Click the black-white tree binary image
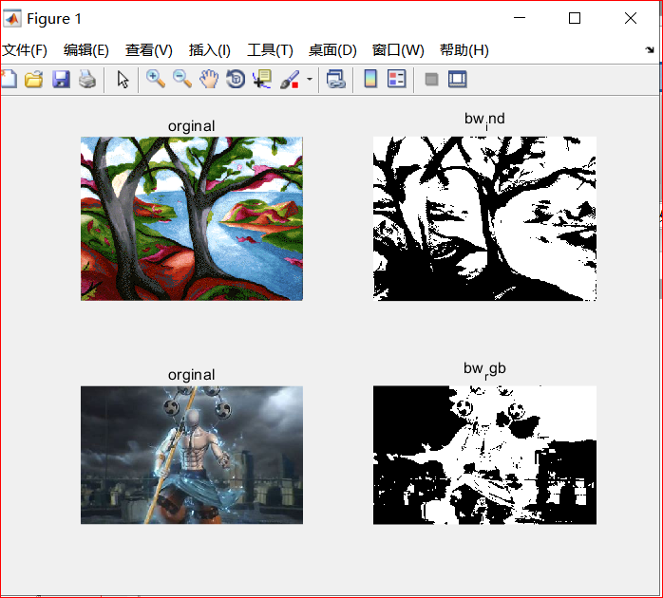Viewport: 663px width, 598px height. point(484,218)
